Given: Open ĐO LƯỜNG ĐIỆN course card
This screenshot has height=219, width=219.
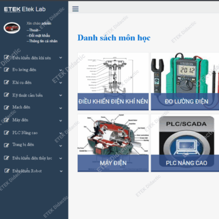Looking at the screenshot, I should coord(185,82).
